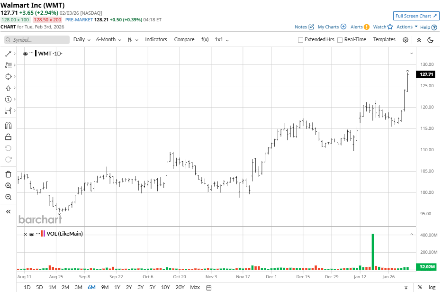Focus the Symbol search field
The image size is (442, 292).
[37, 40]
